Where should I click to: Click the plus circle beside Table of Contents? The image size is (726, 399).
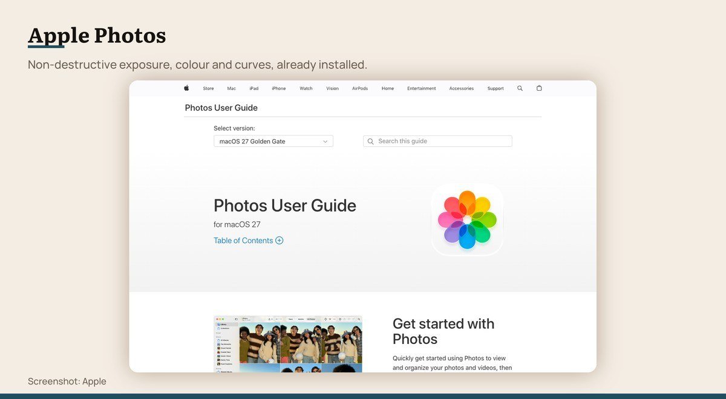280,240
